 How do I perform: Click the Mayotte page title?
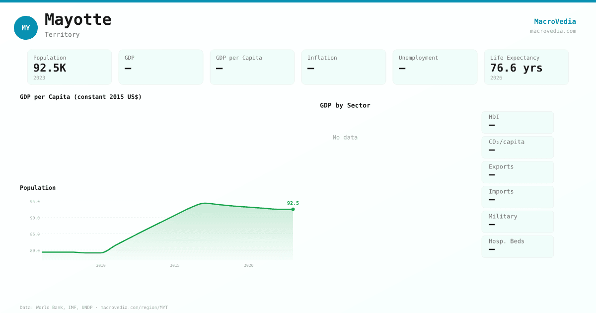point(78,19)
